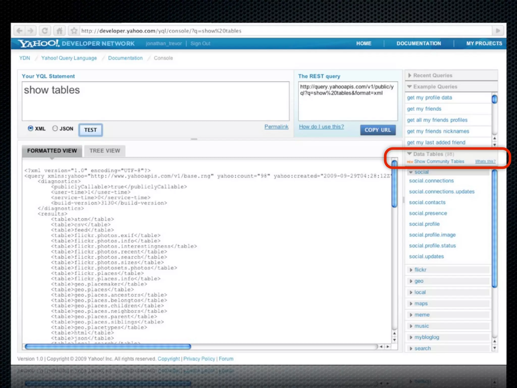Open the DOCUMENTATION menu item

click(419, 43)
